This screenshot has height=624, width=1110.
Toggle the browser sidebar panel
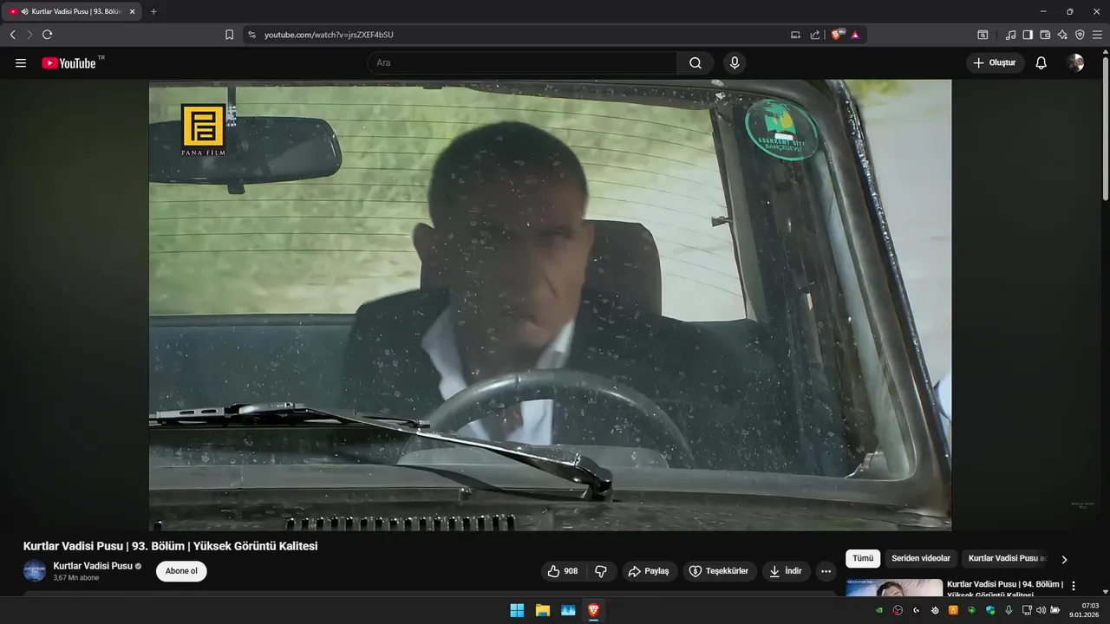point(1028,35)
